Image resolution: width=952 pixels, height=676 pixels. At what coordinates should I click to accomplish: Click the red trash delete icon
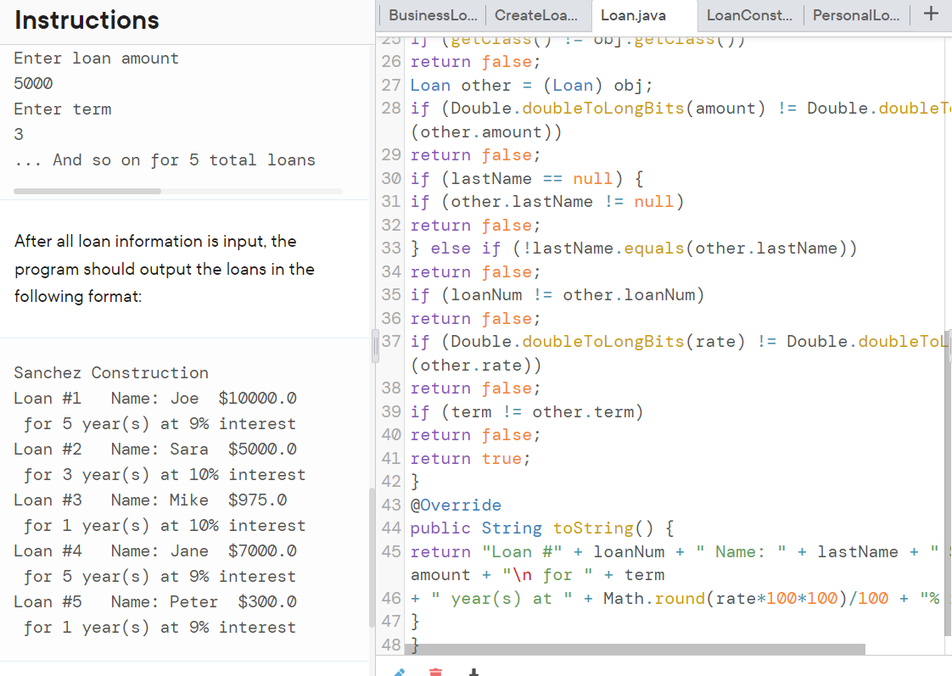point(435,672)
